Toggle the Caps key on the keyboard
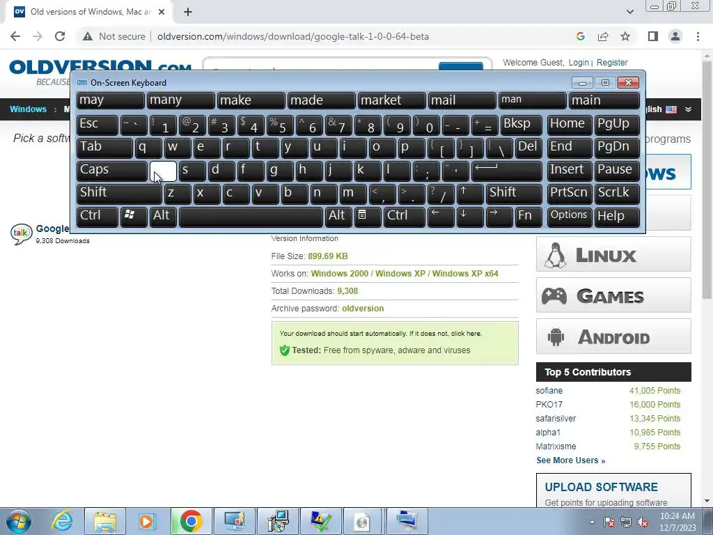The width and height of the screenshot is (713, 535). [x=111, y=171]
